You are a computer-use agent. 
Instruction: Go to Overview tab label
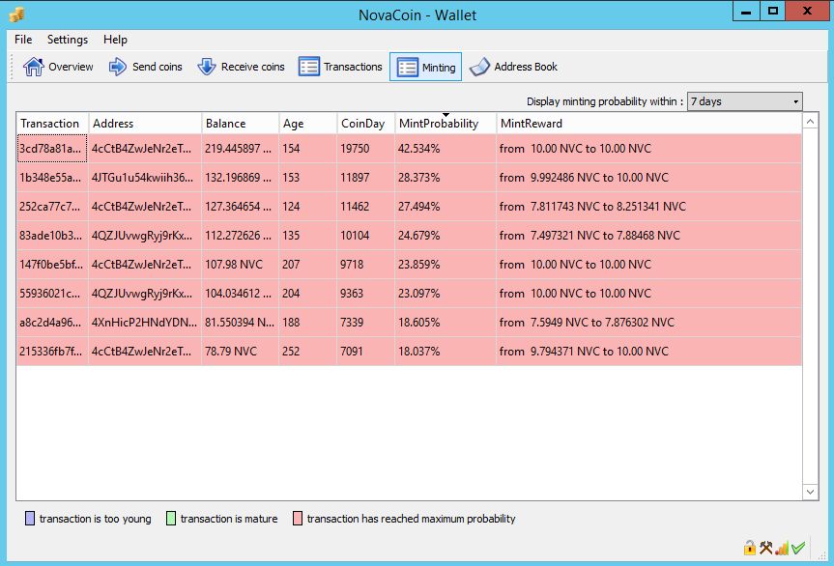(x=71, y=67)
